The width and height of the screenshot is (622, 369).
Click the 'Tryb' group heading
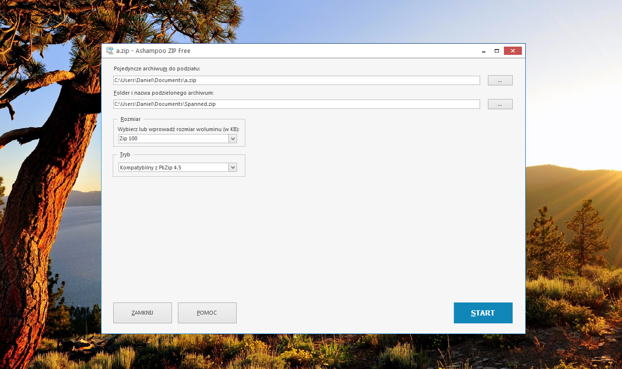point(125,154)
